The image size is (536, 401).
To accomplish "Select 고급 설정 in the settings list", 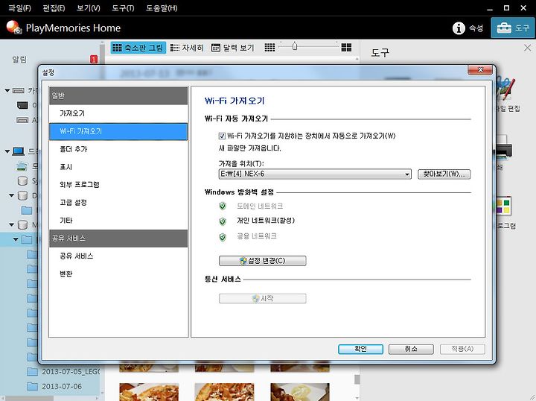I will tap(118, 203).
